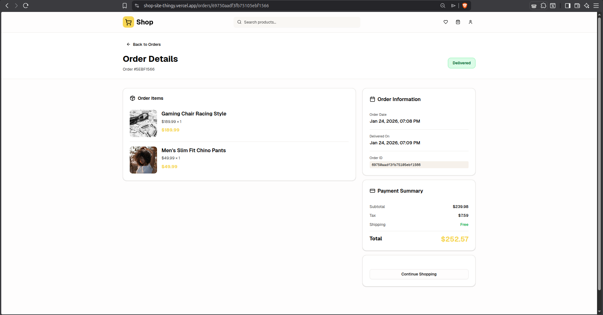Open the shopping bag cart icon
The height and width of the screenshot is (315, 603).
pos(458,22)
